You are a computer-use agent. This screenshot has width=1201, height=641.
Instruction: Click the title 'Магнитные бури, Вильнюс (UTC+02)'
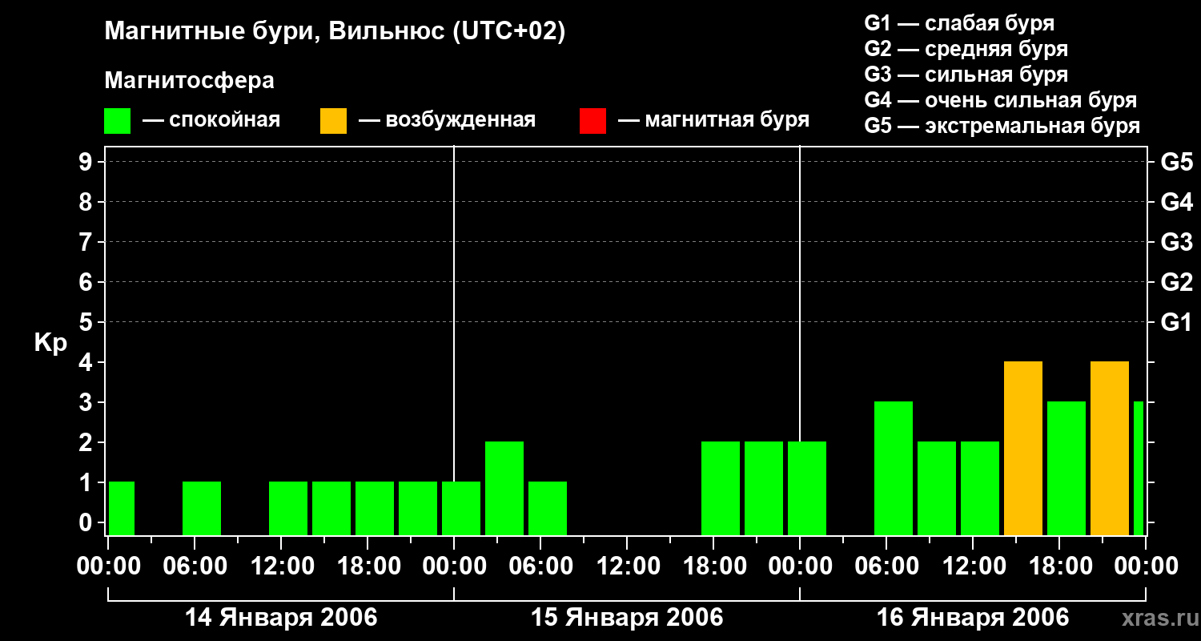(x=335, y=32)
